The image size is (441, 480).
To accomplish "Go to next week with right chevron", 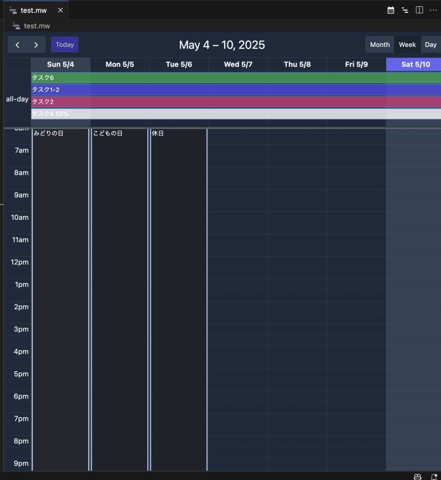I will (36, 45).
